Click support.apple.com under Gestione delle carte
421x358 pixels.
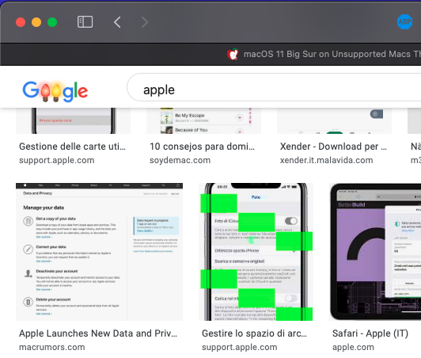57,161
